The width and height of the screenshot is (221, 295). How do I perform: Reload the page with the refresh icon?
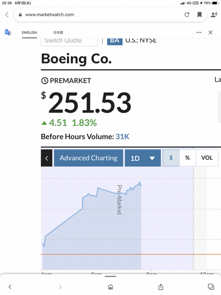point(187,14)
